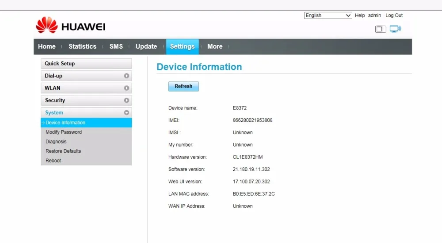Screen dimensions: 442x243
Task: Click device name value E8372
Action: coord(240,108)
